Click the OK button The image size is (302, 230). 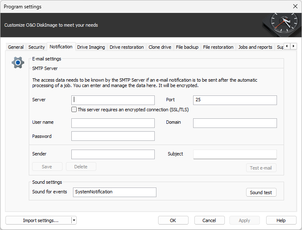click(173, 220)
